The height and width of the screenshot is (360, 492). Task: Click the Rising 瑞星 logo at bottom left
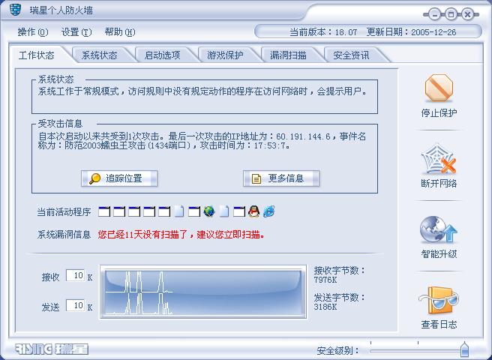(52, 349)
